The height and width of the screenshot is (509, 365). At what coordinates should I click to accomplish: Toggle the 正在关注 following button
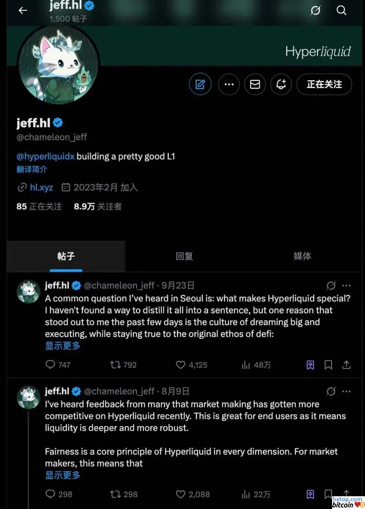[324, 84]
